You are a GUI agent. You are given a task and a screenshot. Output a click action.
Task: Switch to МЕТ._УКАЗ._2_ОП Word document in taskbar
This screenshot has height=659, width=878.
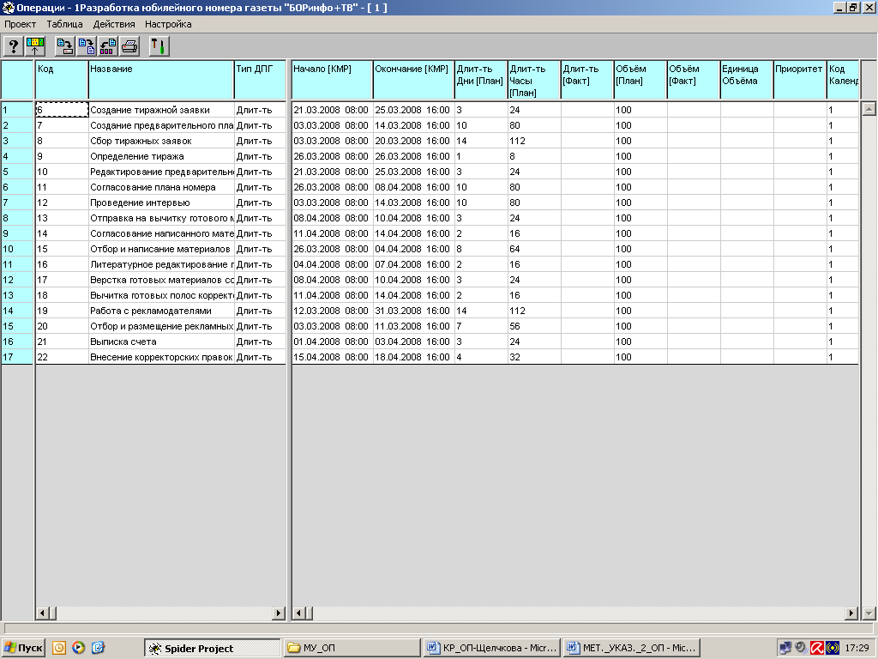(x=632, y=648)
